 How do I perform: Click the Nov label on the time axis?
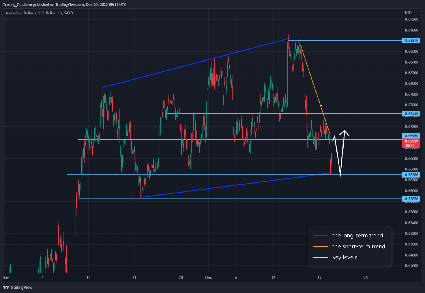(x=6, y=278)
